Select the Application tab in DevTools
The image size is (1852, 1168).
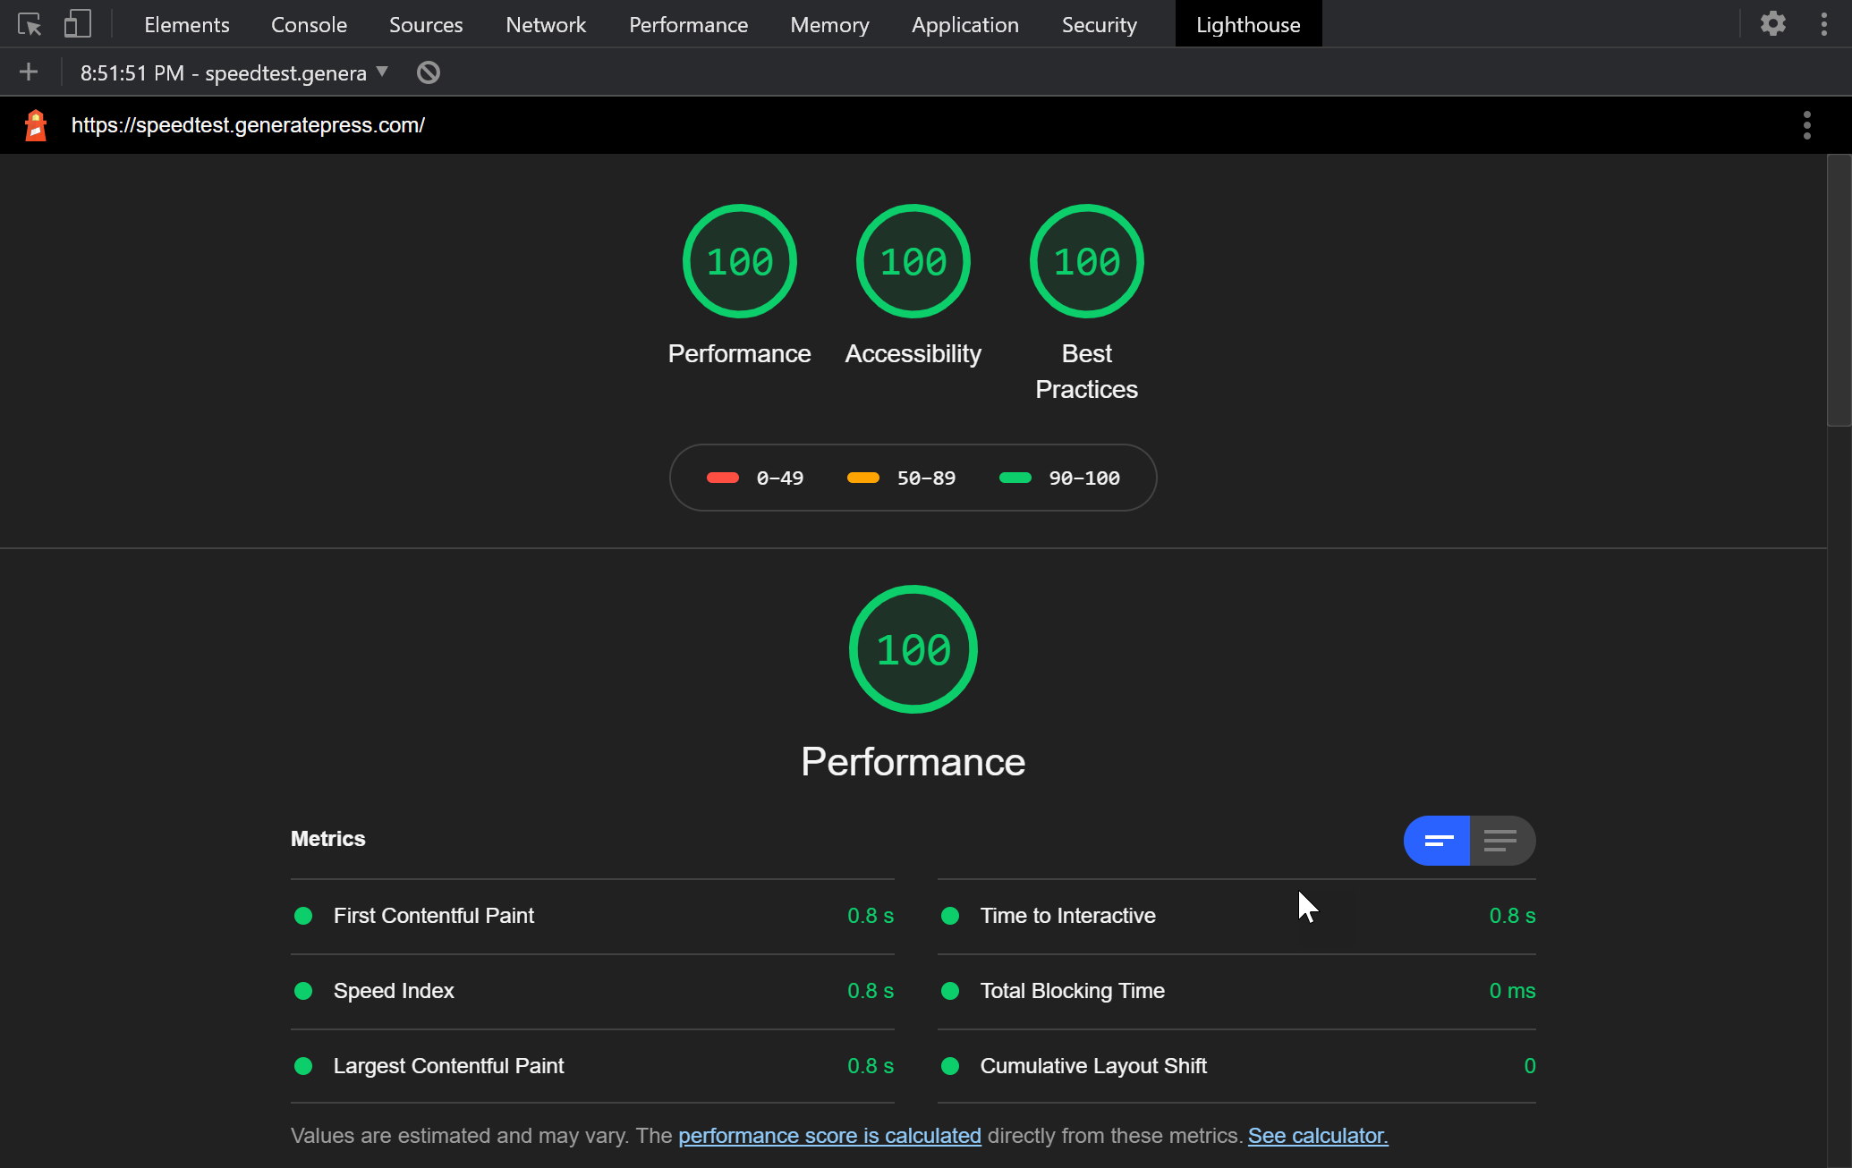[x=965, y=23]
